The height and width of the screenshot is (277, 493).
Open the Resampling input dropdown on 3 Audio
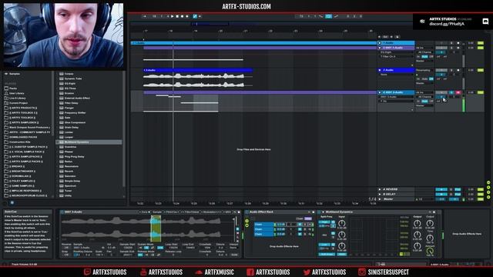[424, 70]
